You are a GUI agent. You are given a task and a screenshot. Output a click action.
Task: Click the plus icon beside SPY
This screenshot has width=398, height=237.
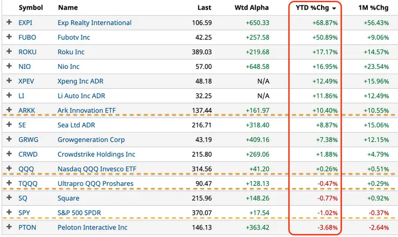[x=9, y=213]
